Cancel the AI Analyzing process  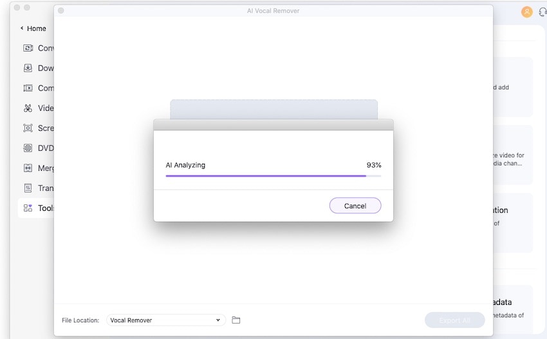point(355,206)
